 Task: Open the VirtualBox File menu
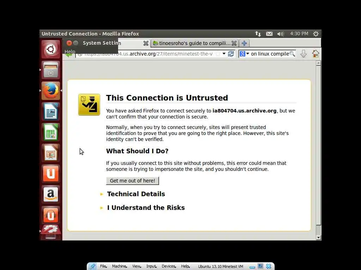103,266
